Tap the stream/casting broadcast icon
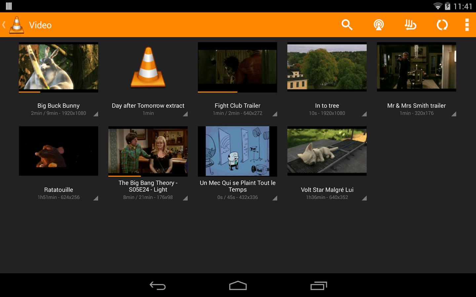Screen dimensions: 476x297 pyautogui.click(x=378, y=25)
